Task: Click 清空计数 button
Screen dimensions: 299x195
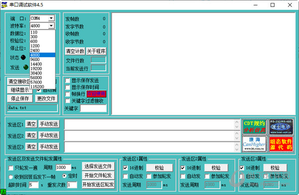Action: click(x=75, y=51)
